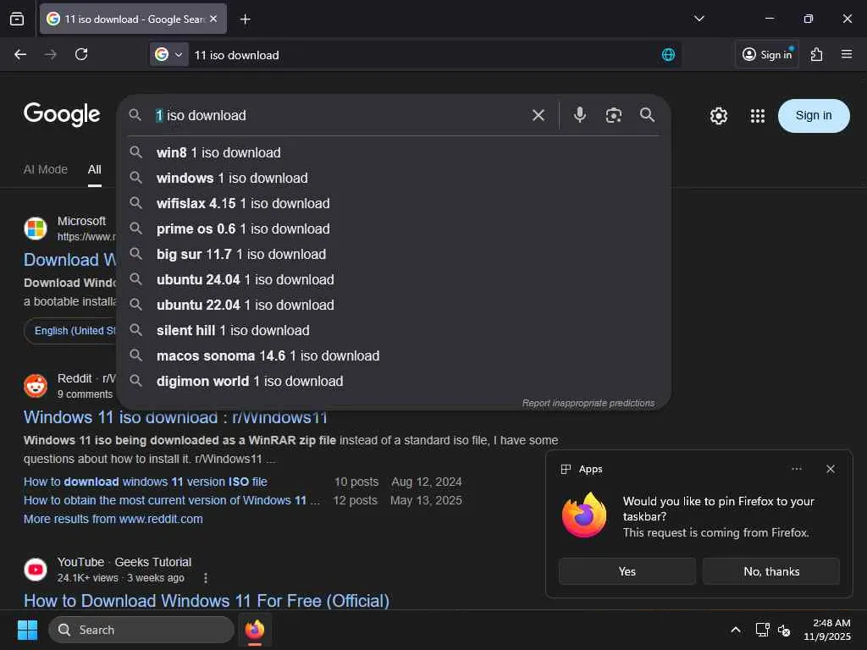Open Windows 11 iso download Reddit result title

(175, 417)
